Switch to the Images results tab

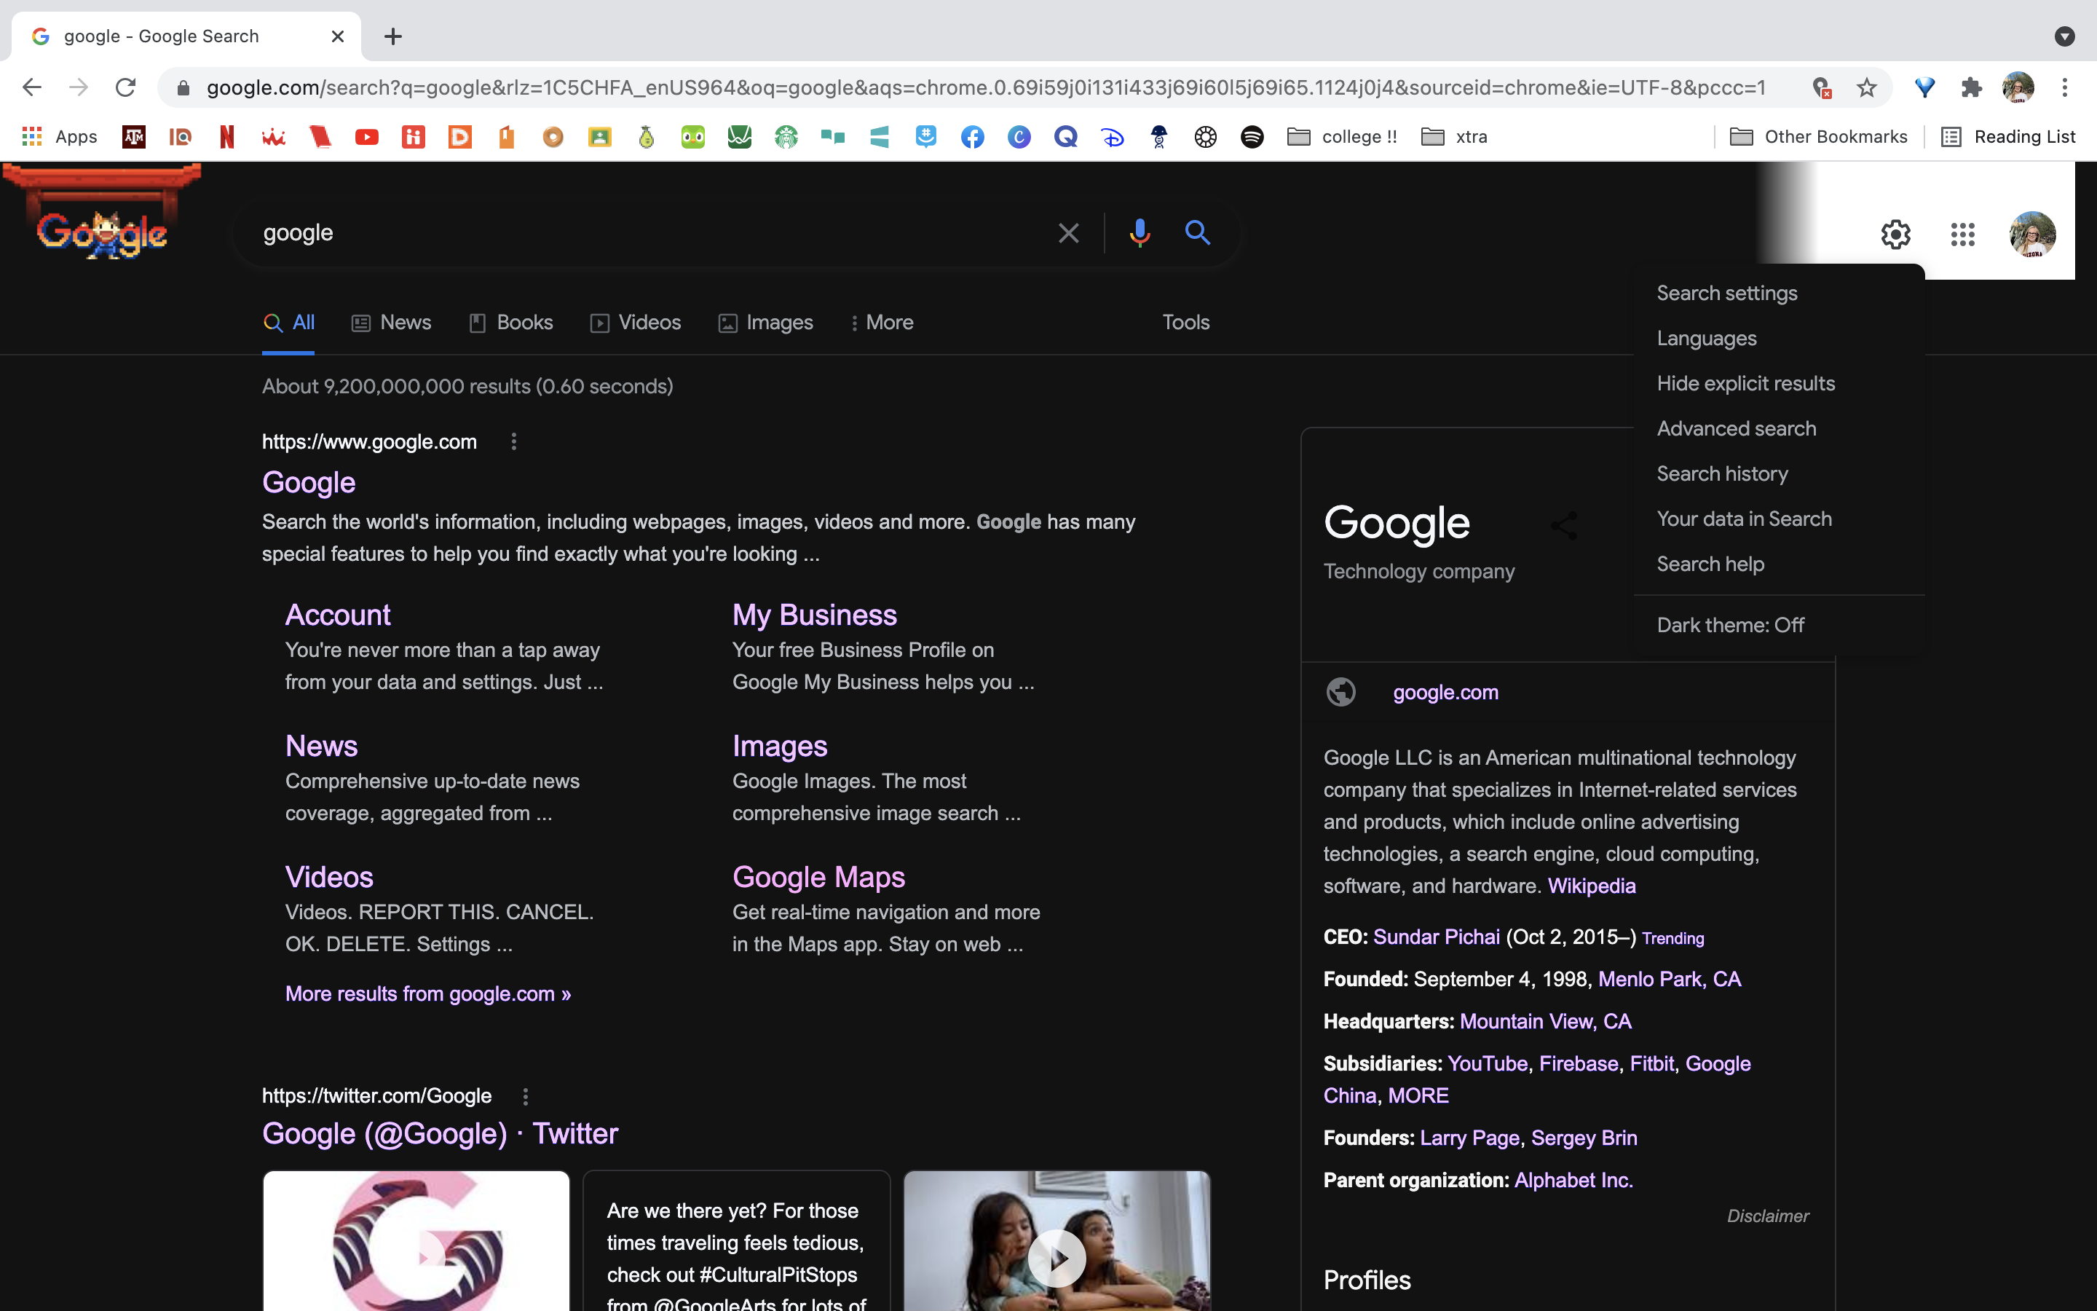(x=765, y=323)
